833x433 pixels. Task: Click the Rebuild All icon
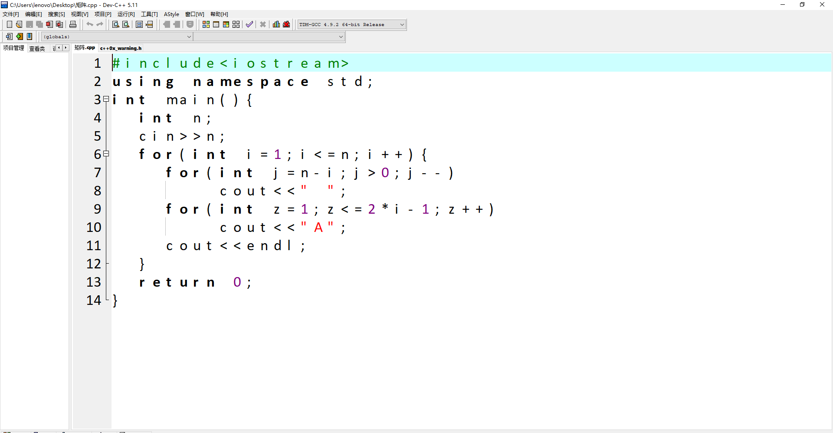(236, 24)
